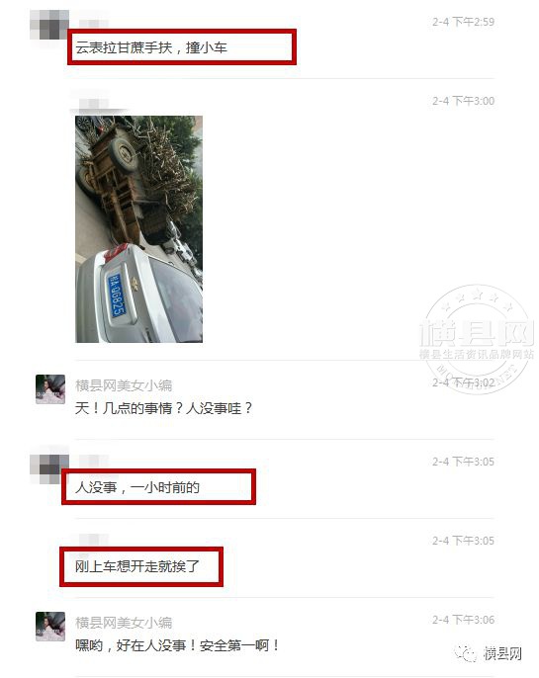The image size is (539, 678).
Task: Click the 横县网 round stamp watermark
Action: tap(477, 339)
